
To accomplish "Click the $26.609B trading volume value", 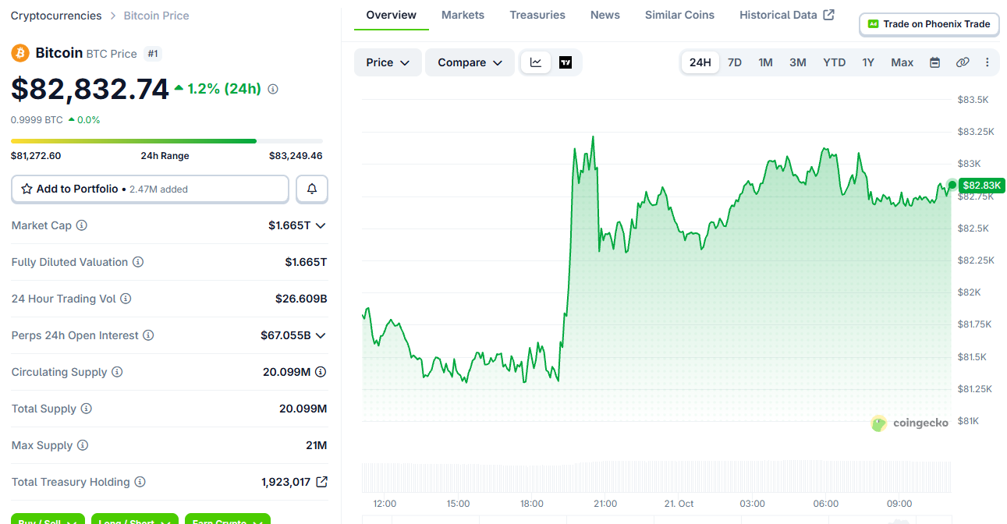I will tap(301, 299).
